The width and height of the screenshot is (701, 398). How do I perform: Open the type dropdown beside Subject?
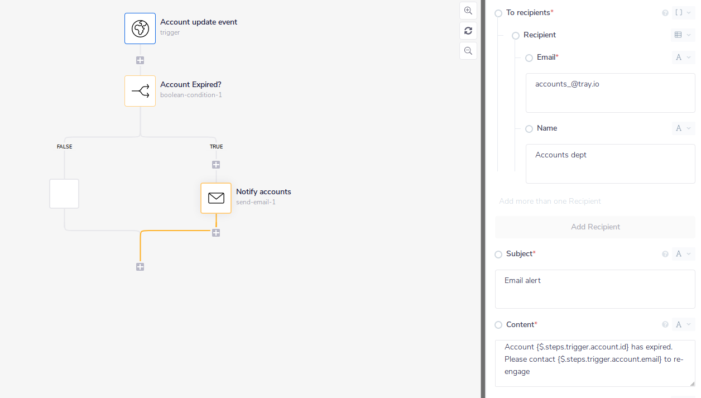tap(683, 254)
